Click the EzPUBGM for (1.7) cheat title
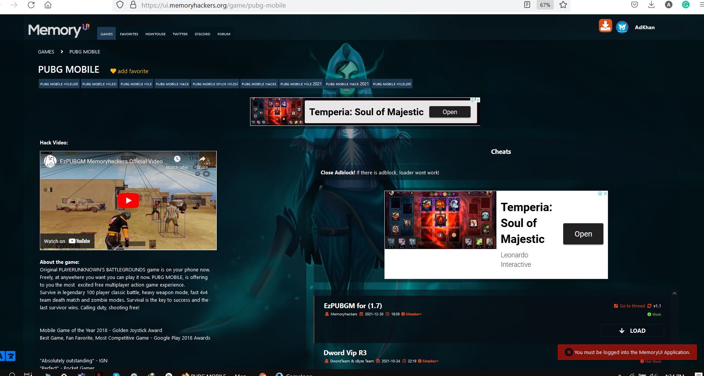The height and width of the screenshot is (376, 704). [x=353, y=305]
